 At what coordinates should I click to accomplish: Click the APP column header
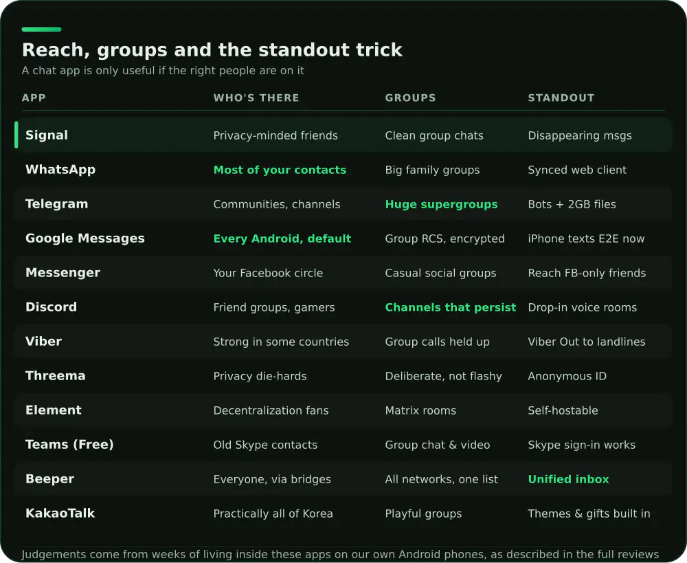34,98
